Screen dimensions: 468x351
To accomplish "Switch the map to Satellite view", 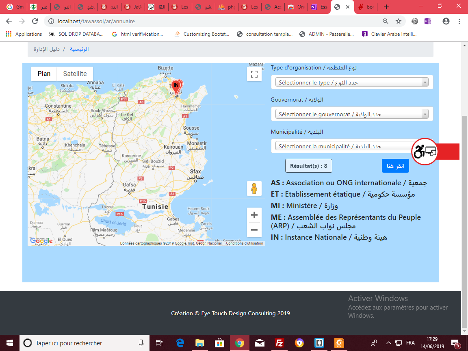I will pos(75,74).
